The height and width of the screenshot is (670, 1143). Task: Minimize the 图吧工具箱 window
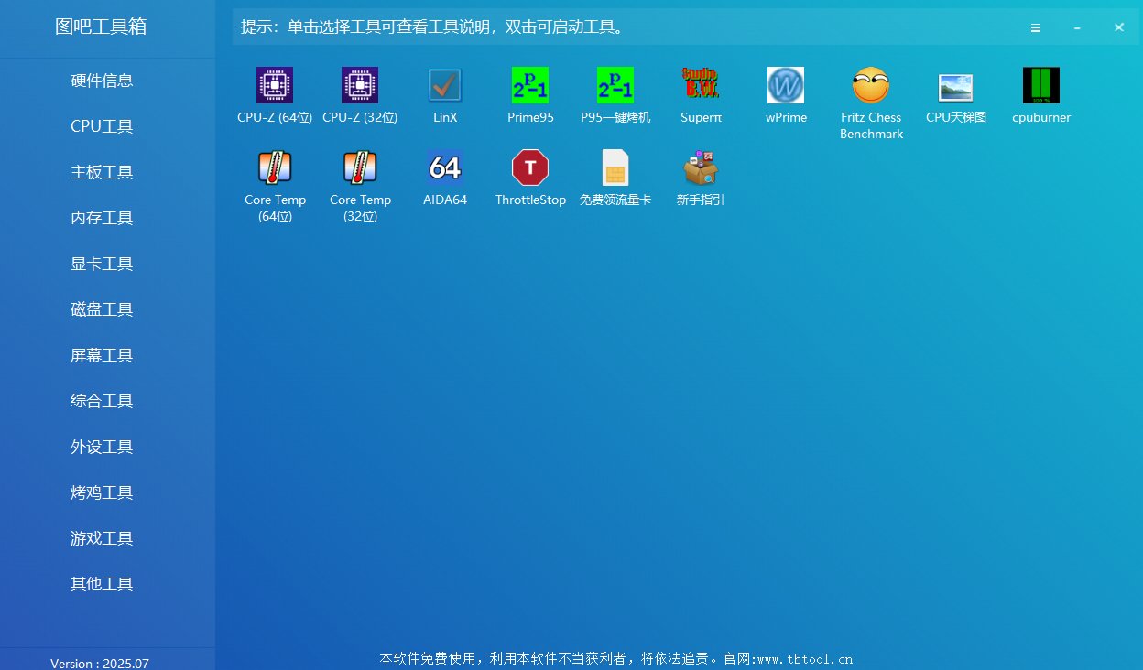click(1077, 27)
